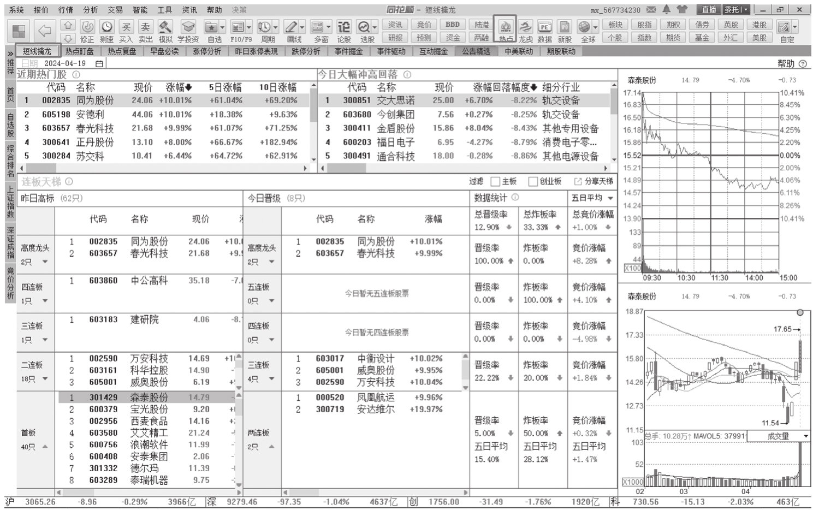Select the 300641 正丹股份 row
The image size is (813, 510).
[163, 142]
